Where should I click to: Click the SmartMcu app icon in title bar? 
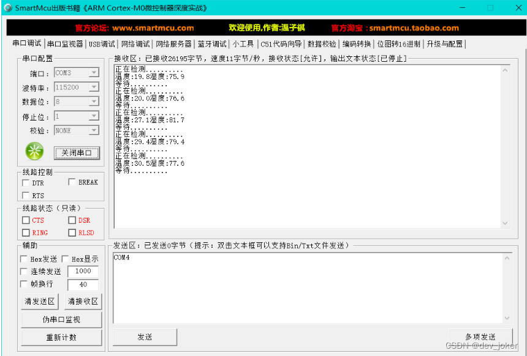(x=8, y=7)
